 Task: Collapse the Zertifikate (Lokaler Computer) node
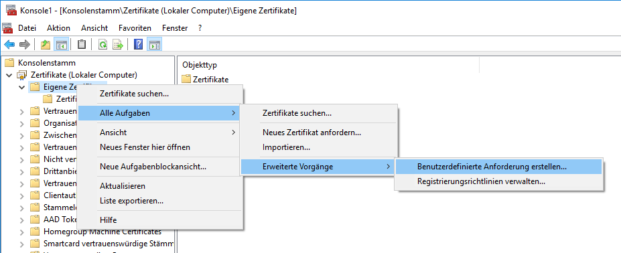pyautogui.click(x=9, y=75)
